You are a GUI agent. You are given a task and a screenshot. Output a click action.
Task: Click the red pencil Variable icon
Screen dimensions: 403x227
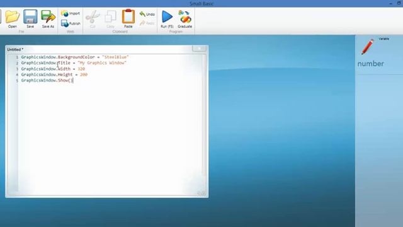[368, 47]
